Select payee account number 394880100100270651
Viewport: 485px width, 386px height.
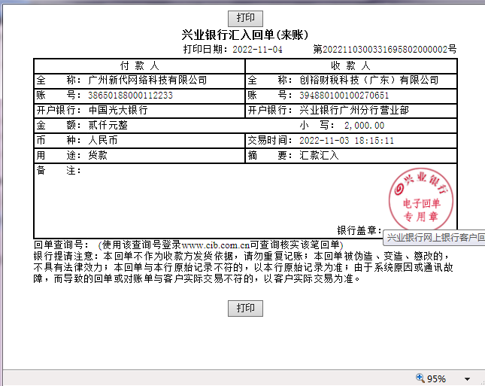pos(344,96)
